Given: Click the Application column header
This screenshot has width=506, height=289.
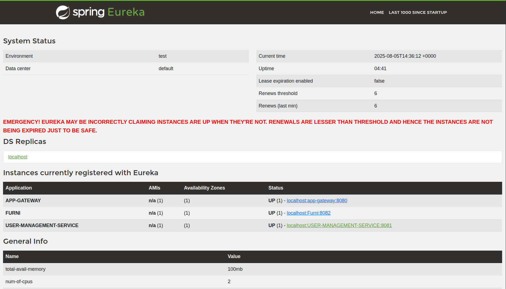Looking at the screenshot, I should (19, 188).
